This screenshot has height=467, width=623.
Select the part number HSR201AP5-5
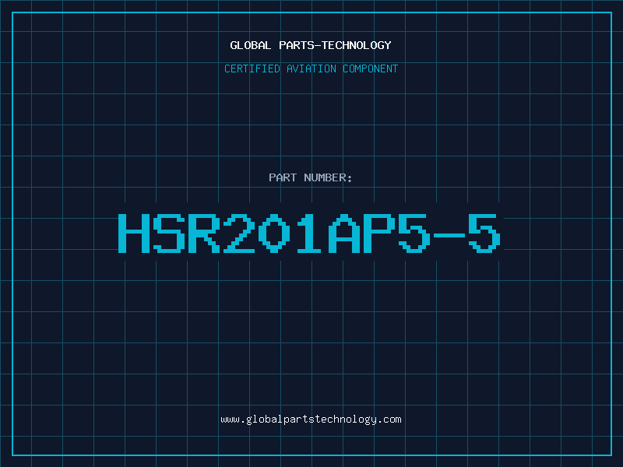[x=309, y=233]
